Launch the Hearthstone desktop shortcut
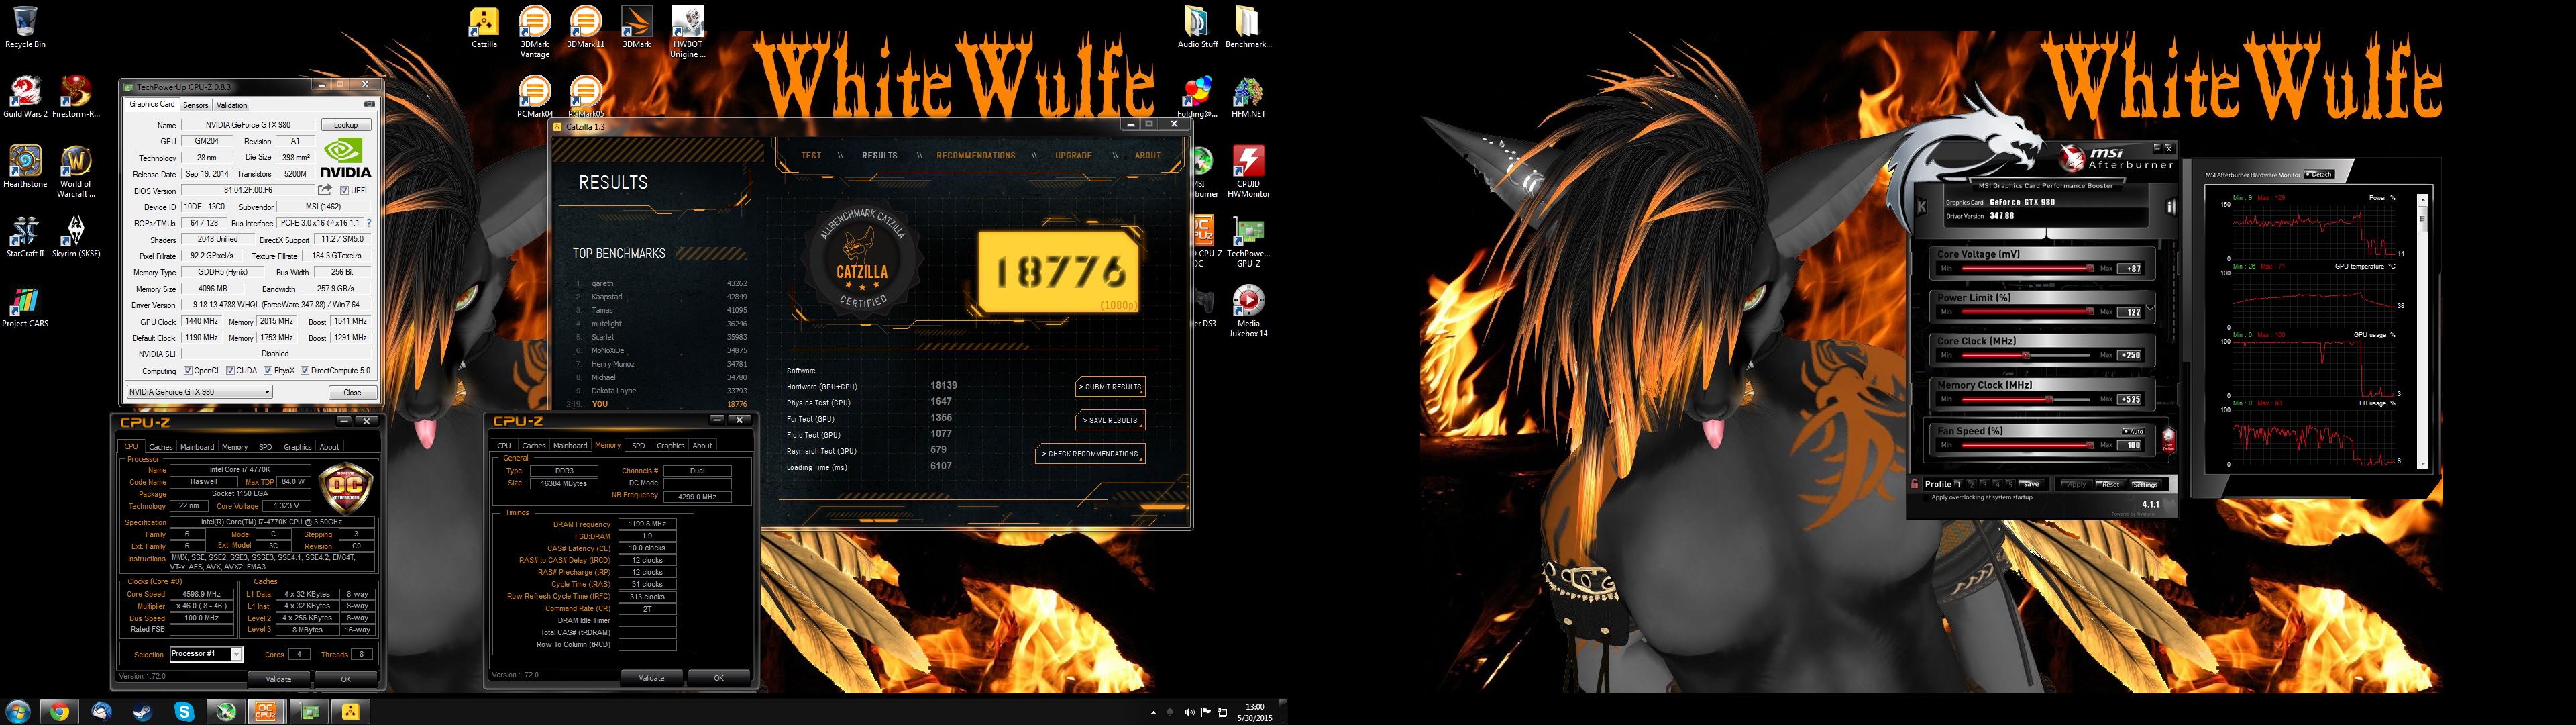This screenshot has height=725, width=2576. coord(25,167)
